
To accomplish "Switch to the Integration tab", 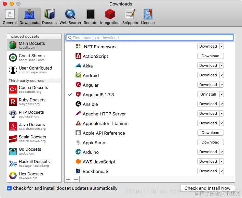I will [x=110, y=17].
